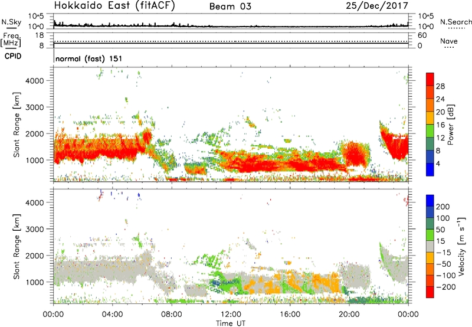The width and height of the screenshot is (472, 327).
Task: Click the 'Hokkaido East (fitACF)' plot title
Action: coord(114,6)
